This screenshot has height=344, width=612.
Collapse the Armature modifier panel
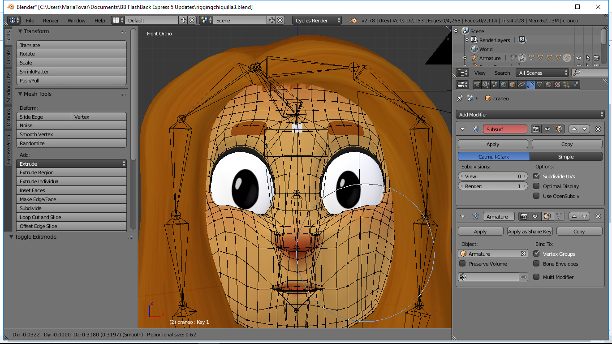pos(463,216)
